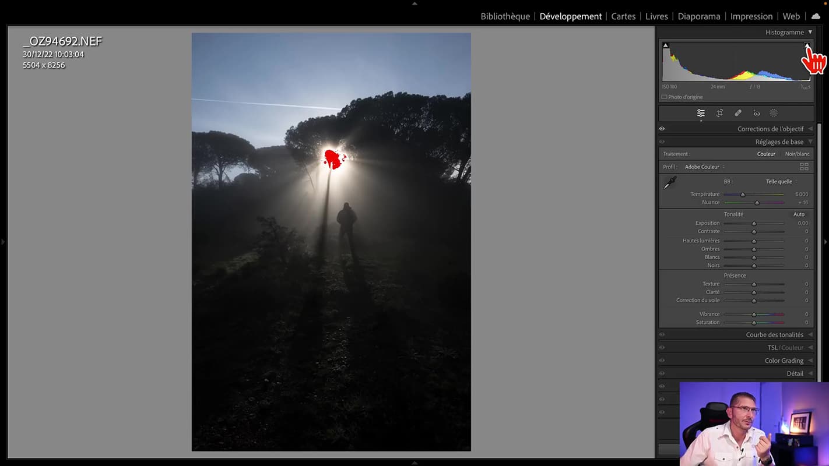Switch to the Développement module
The height and width of the screenshot is (466, 829).
pyautogui.click(x=571, y=16)
